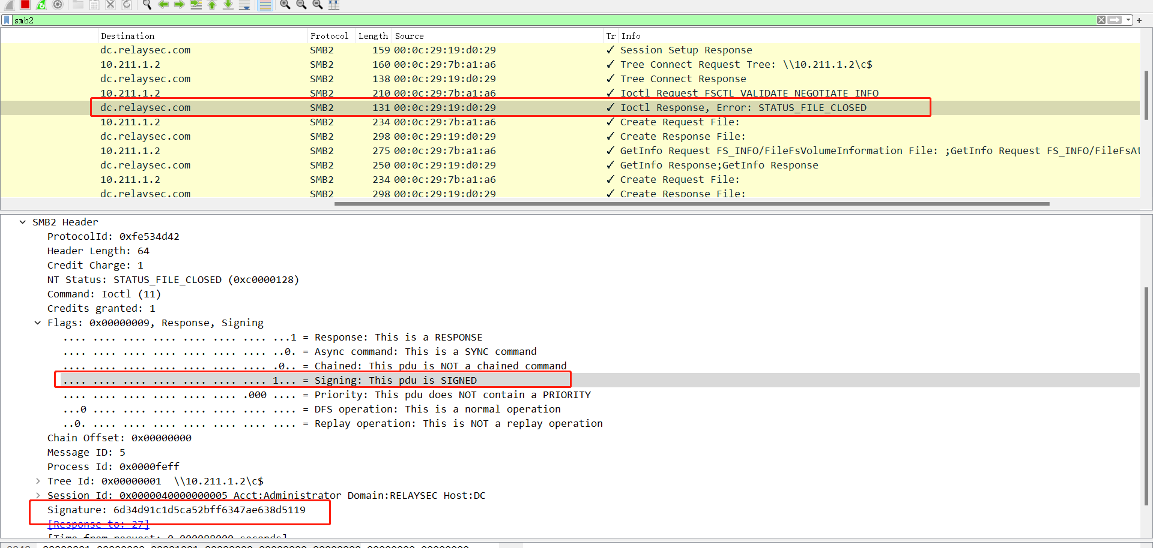The width and height of the screenshot is (1153, 548).
Task: Find a packet with the magnifier
Action: [147, 4]
